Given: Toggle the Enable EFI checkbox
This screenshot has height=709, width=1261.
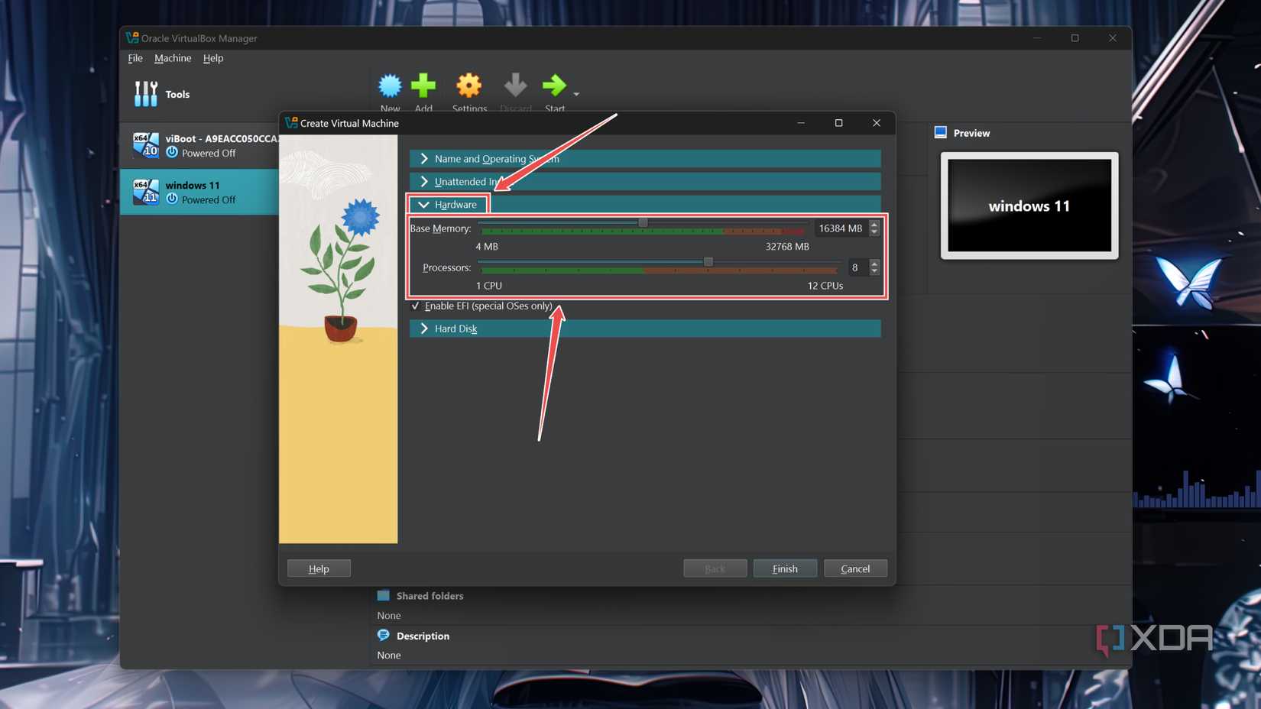Looking at the screenshot, I should coord(416,306).
